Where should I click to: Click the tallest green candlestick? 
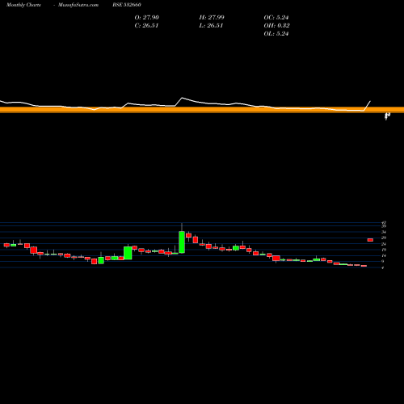click(x=182, y=242)
